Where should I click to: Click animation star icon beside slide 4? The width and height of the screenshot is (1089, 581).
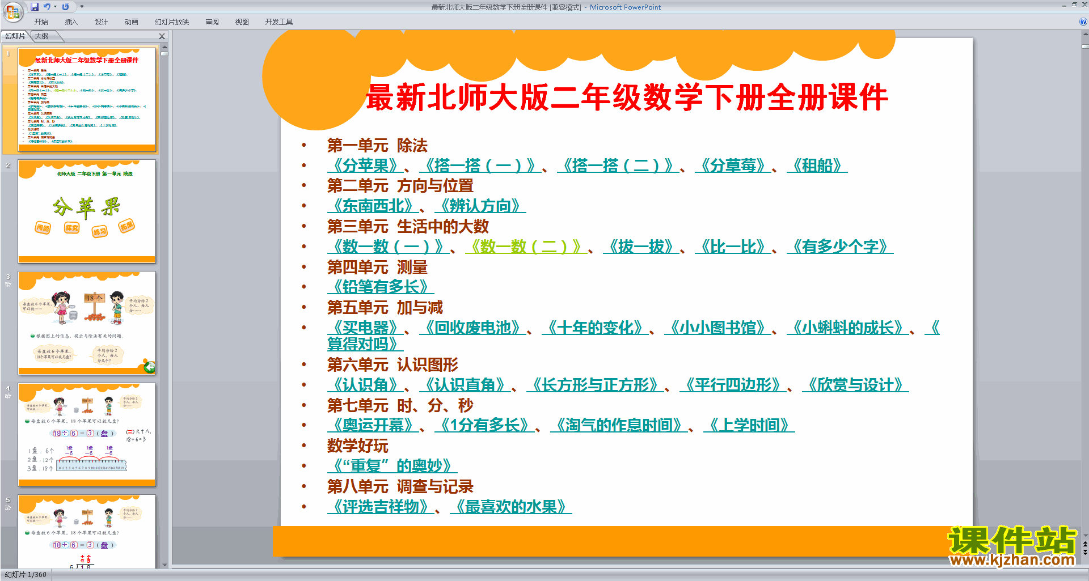pos(8,396)
